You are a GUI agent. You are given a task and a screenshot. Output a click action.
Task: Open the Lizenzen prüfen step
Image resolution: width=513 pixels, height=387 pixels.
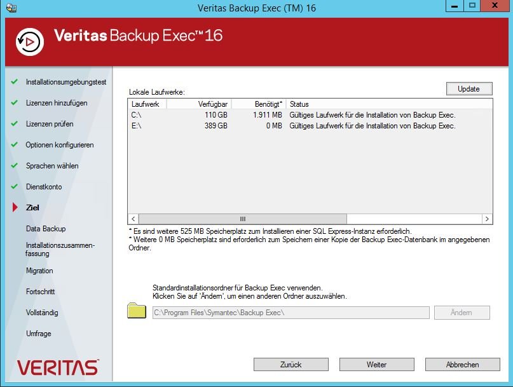coord(50,124)
